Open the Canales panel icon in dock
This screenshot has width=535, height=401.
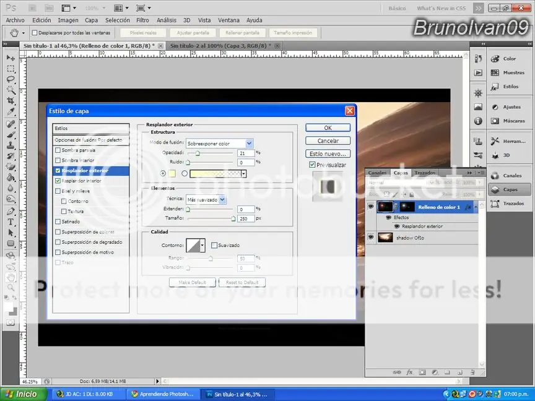pyautogui.click(x=495, y=176)
